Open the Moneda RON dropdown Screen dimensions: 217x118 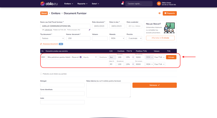116,38
